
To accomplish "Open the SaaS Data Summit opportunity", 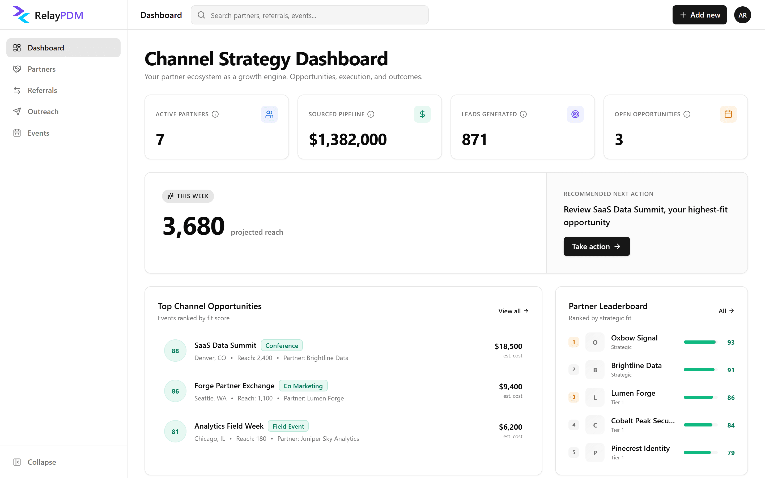I will click(x=343, y=351).
